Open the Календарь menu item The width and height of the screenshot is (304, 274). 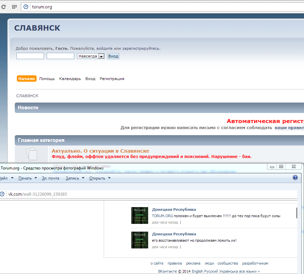tap(70, 79)
